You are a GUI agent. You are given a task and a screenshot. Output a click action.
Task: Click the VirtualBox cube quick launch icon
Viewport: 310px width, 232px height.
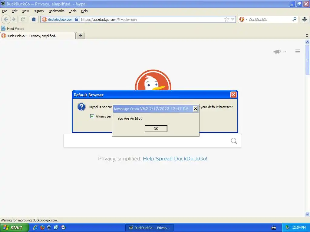(x=49, y=227)
